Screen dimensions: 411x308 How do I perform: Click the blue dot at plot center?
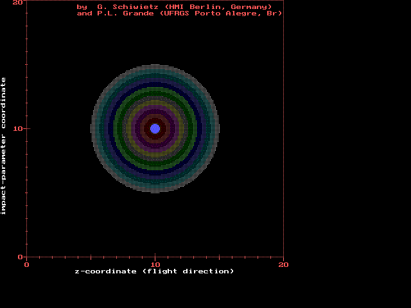[155, 128]
